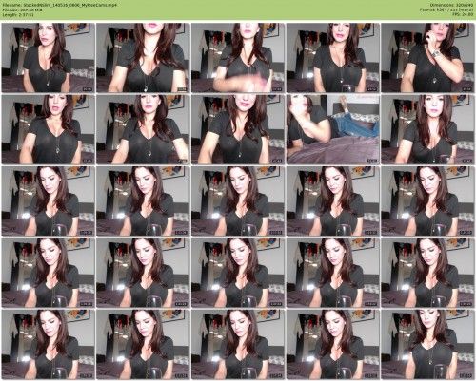Click the Length line in header

18,14
